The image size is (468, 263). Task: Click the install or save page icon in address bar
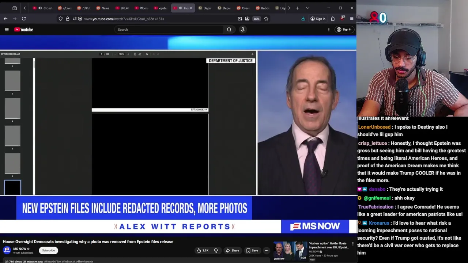pos(247,19)
